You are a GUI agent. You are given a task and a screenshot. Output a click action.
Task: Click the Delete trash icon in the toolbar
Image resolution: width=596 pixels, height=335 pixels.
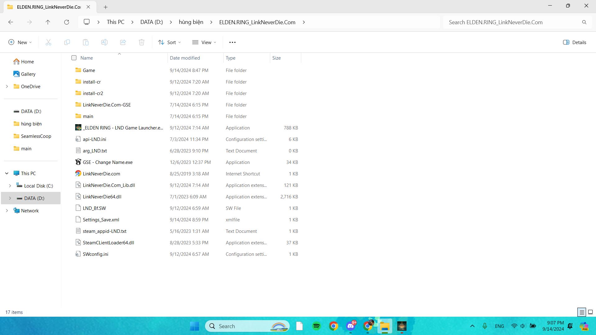tap(142, 42)
